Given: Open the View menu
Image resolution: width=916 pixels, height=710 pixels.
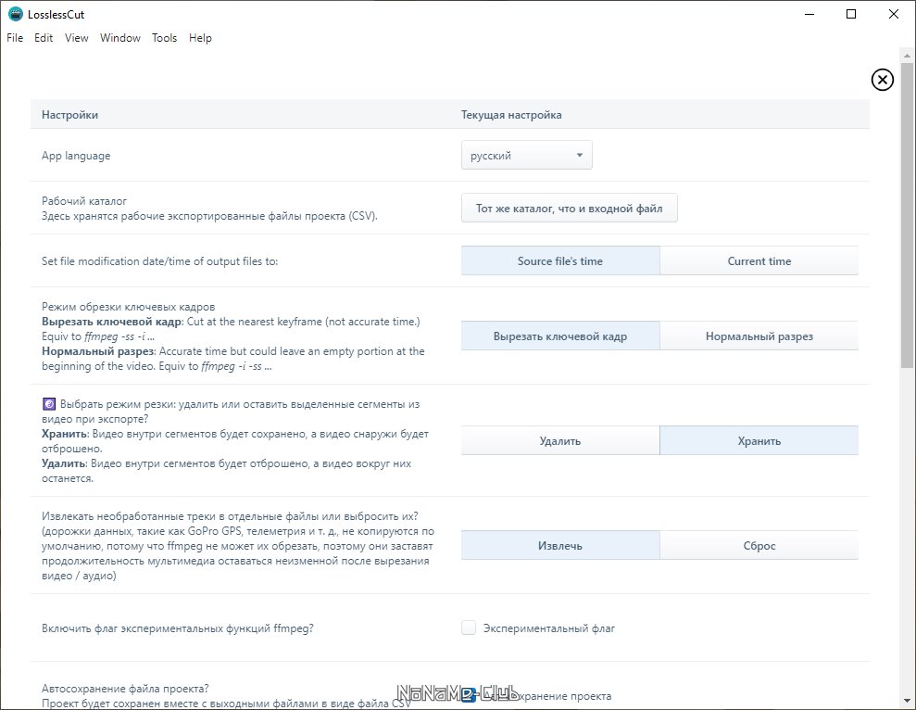Looking at the screenshot, I should pyautogui.click(x=77, y=38).
